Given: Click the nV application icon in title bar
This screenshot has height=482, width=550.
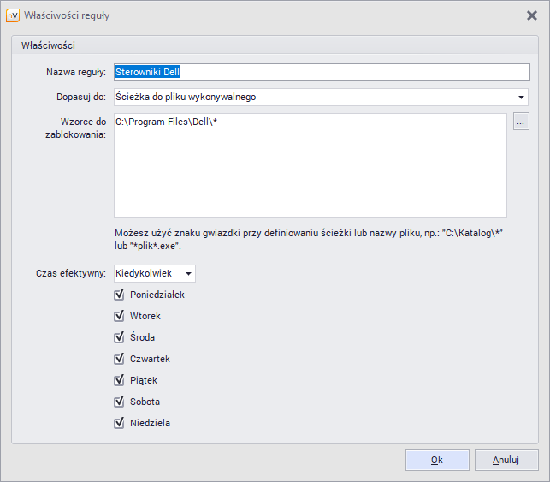Looking at the screenshot, I should (13, 15).
